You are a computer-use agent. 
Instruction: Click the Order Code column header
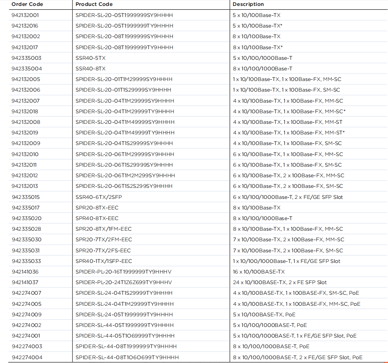(27, 4)
